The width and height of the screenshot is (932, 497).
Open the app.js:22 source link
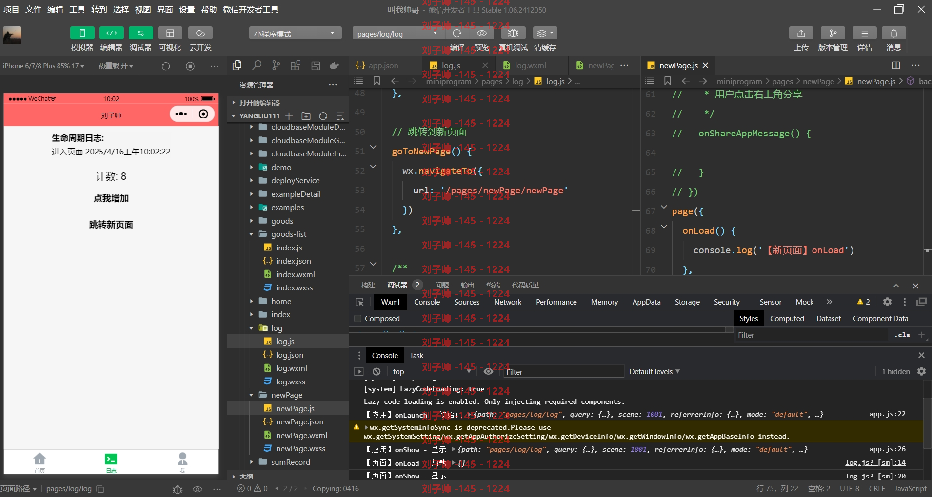(887, 414)
